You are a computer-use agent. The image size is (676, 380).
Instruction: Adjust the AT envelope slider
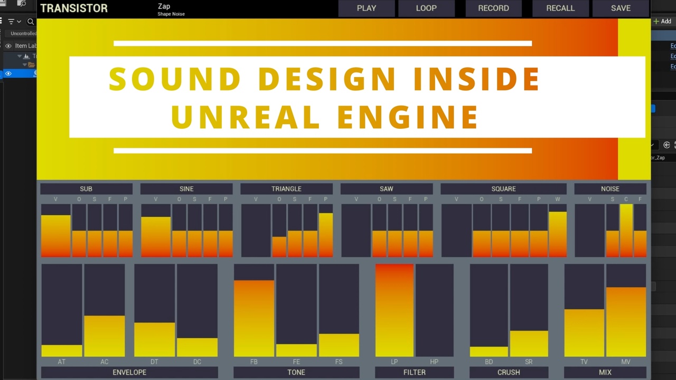(62, 310)
